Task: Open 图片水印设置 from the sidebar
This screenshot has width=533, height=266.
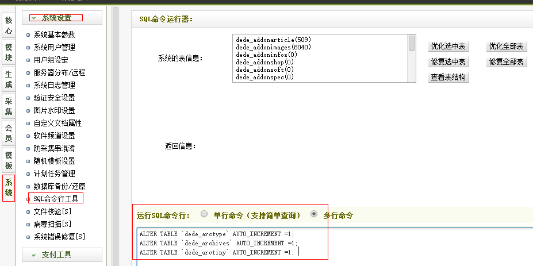Action: (x=54, y=110)
